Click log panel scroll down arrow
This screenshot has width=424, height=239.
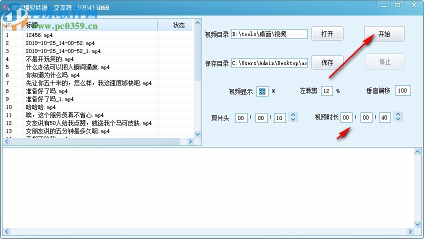[417, 224]
